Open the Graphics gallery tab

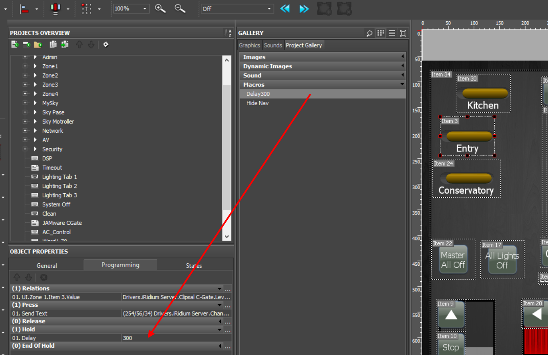(x=249, y=45)
